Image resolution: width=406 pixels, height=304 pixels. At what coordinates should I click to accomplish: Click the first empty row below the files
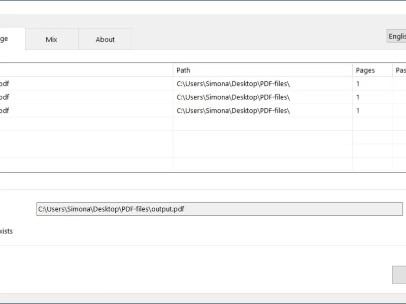(x=86, y=124)
